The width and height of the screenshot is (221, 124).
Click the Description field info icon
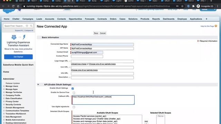(69, 77)
